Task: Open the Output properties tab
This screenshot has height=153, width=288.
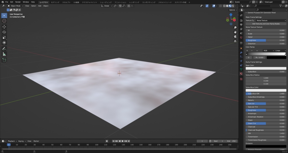Action: coord(241,25)
